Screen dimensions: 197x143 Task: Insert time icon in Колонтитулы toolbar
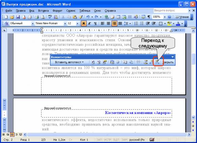tap(118, 62)
